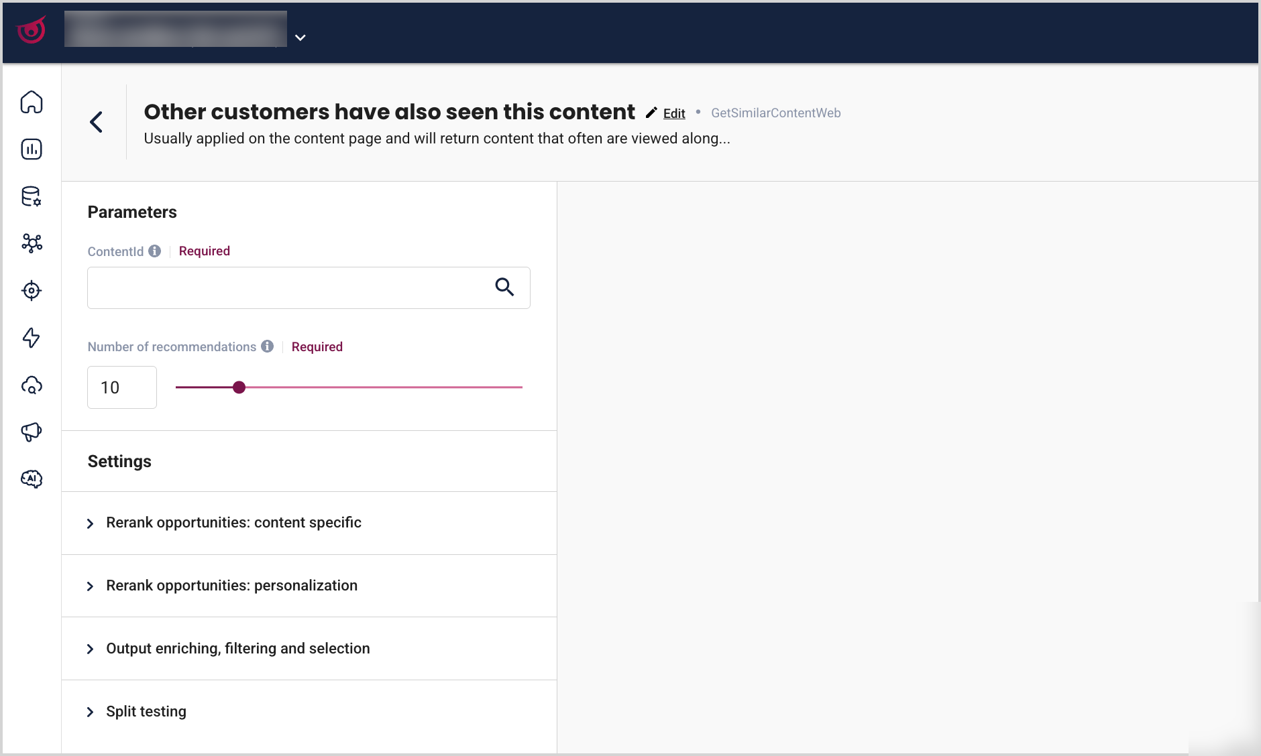This screenshot has height=756, width=1261.
Task: Open the account dropdown in header
Action: pyautogui.click(x=300, y=38)
